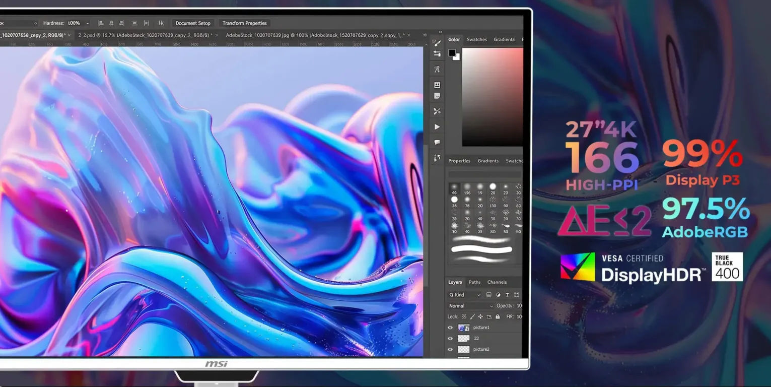This screenshot has width=771, height=387.
Task: Expand the document tabs overflow arrows
Action: (425, 35)
